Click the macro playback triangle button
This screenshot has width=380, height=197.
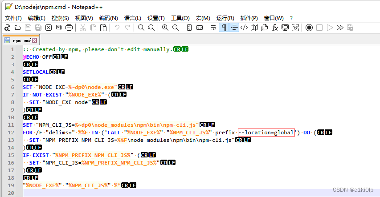click(330, 28)
